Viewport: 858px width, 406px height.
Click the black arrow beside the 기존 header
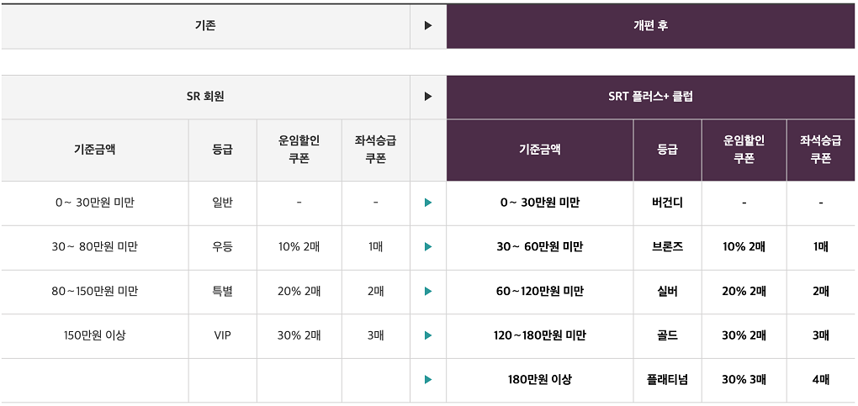tap(428, 26)
